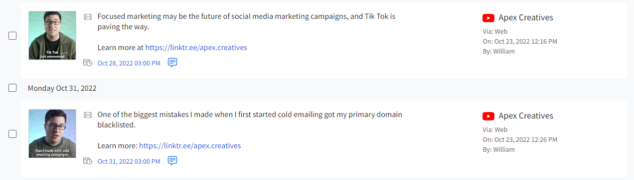Image resolution: width=634 pixels, height=180 pixels.
Task: Tick the Monday Oct 31, 2022 group checkbox
Action: pos(12,88)
